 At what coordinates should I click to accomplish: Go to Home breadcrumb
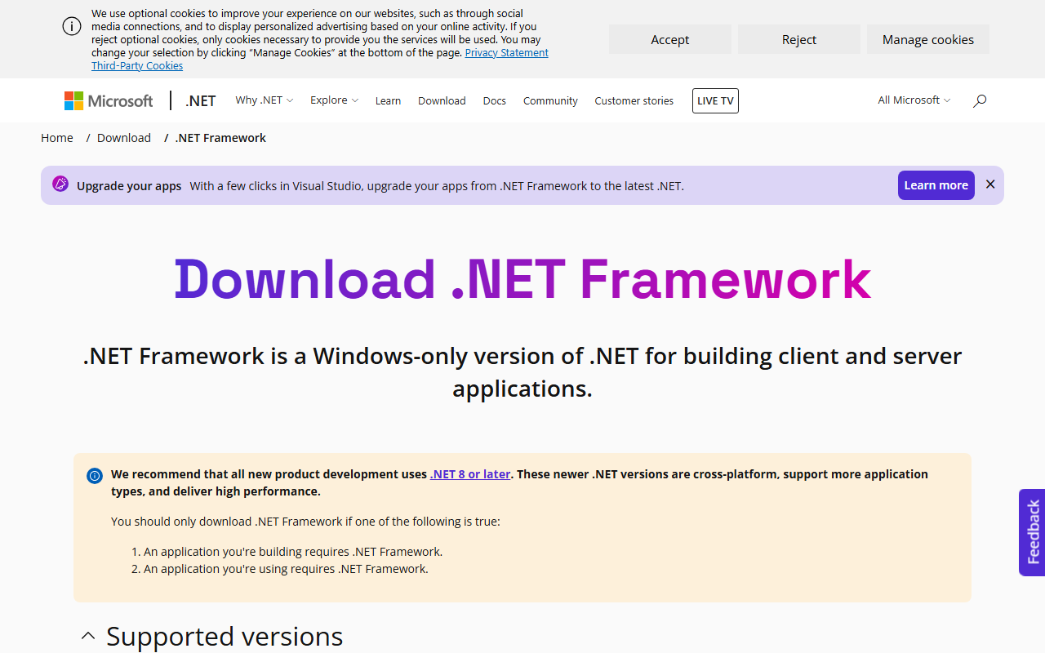coord(57,138)
